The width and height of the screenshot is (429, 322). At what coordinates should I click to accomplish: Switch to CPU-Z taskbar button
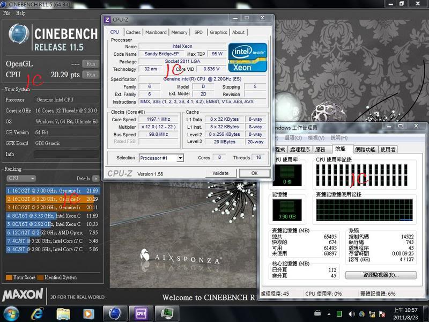(x=140, y=314)
